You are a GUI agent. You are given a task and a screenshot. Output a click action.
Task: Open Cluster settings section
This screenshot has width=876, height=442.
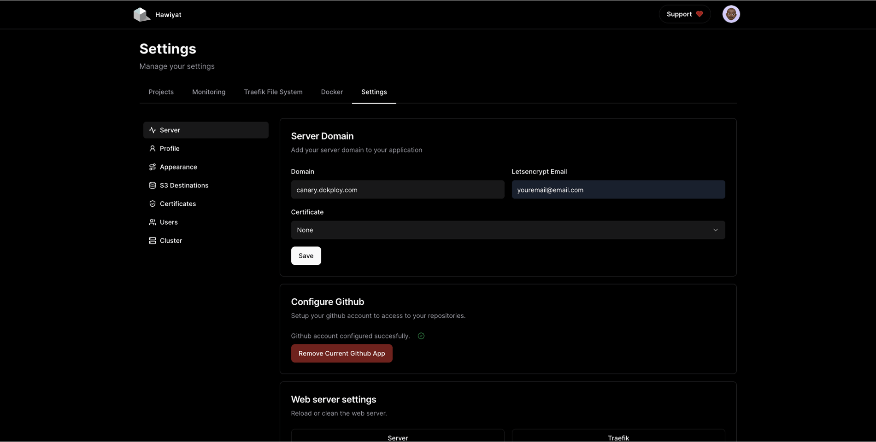[x=206, y=241]
